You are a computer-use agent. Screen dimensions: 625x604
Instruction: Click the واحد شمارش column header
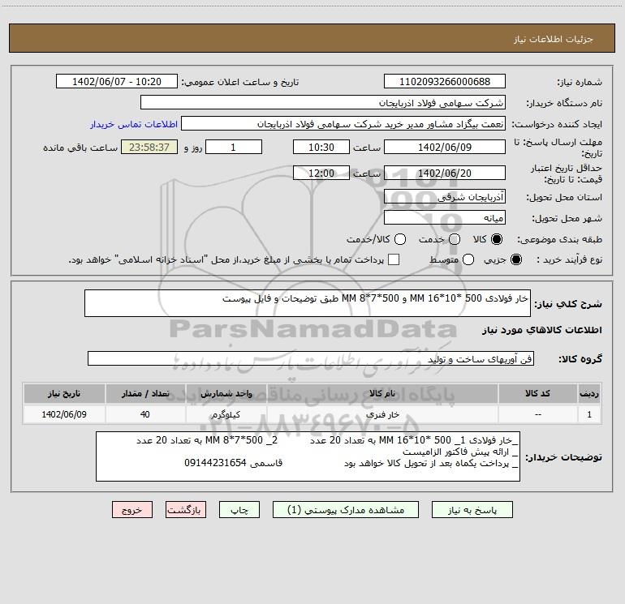click(226, 393)
